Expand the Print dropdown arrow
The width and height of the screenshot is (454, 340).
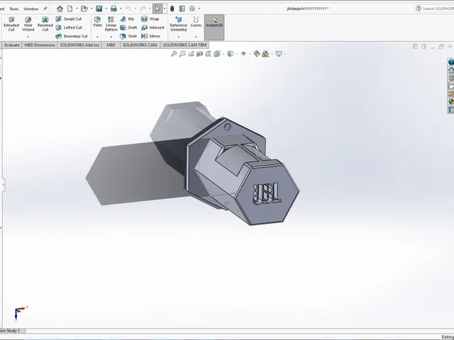click(x=121, y=8)
